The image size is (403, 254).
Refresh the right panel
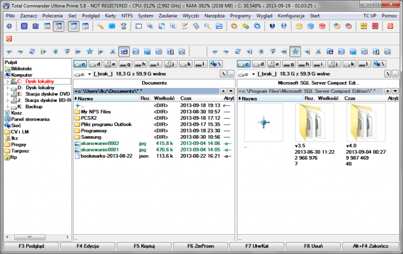pos(238,51)
